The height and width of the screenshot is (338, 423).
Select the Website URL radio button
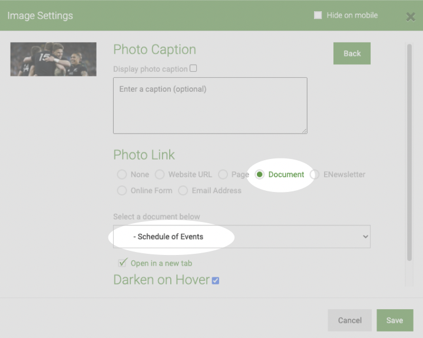tap(160, 174)
